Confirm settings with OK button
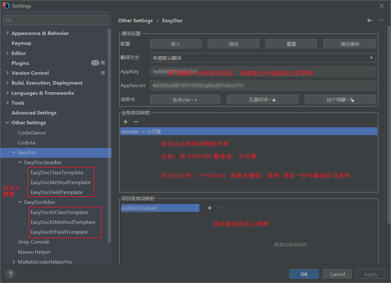This screenshot has height=283, width=391. 304,274
